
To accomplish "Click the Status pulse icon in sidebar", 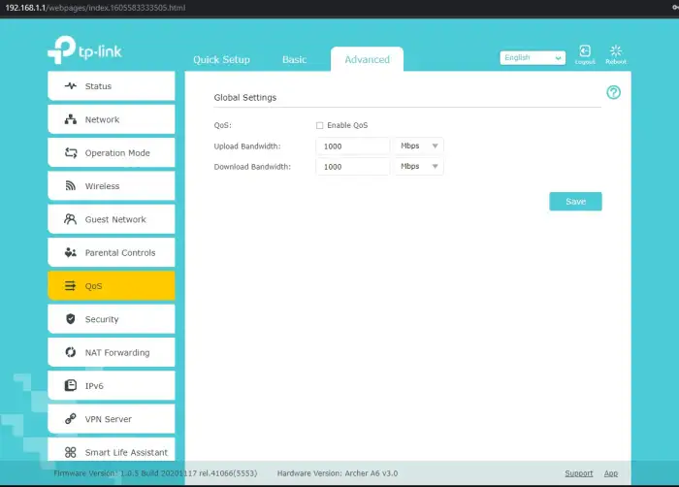I will point(70,86).
